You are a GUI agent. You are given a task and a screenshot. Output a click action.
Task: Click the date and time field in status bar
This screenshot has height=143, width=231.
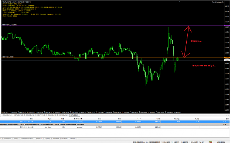point(154,142)
